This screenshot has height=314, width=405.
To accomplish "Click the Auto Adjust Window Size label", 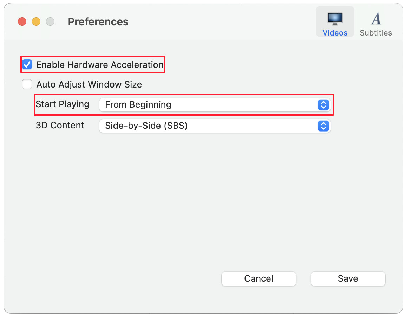I will coord(89,84).
